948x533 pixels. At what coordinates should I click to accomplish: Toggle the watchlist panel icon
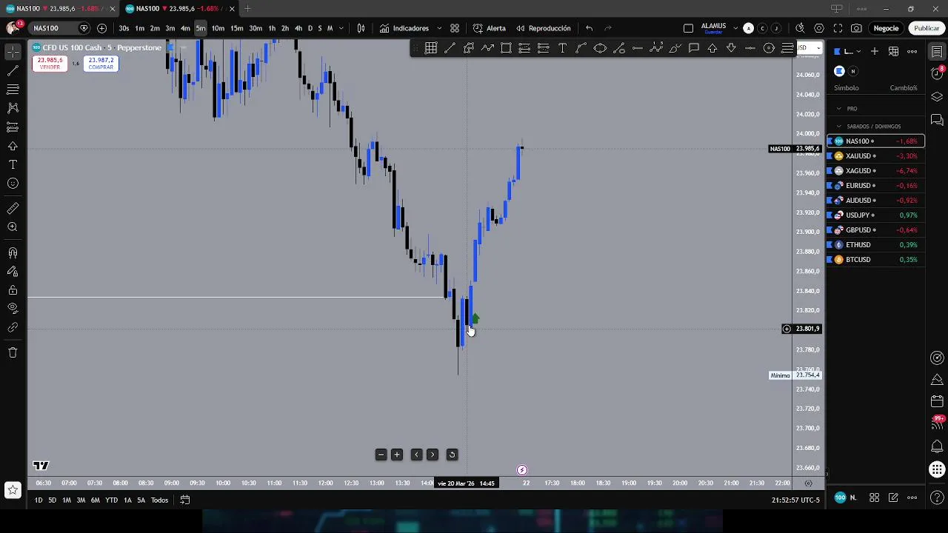click(x=937, y=52)
